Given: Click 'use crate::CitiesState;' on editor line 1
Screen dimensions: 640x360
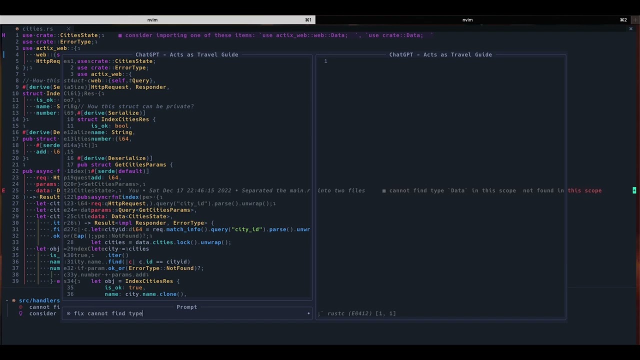Looking at the screenshot, I should click(x=63, y=35).
